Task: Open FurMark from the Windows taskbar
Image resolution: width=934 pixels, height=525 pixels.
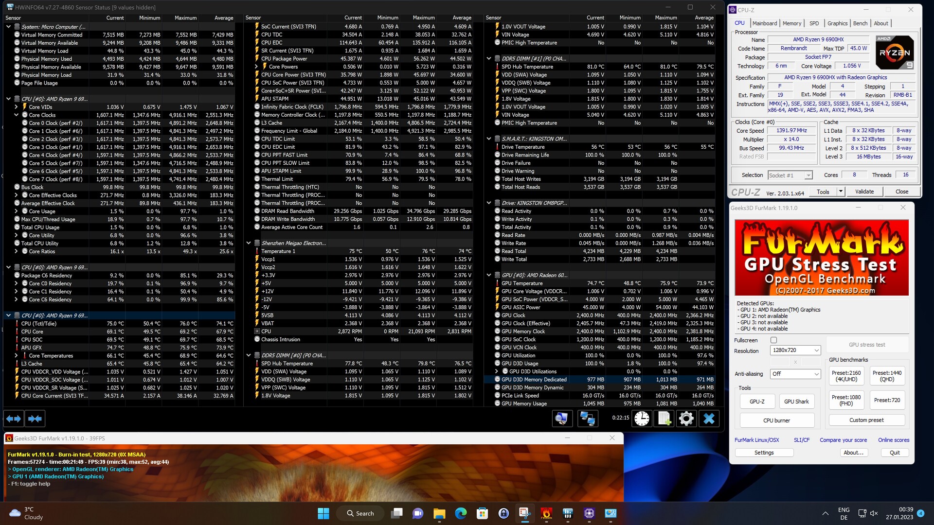Action: point(546,513)
